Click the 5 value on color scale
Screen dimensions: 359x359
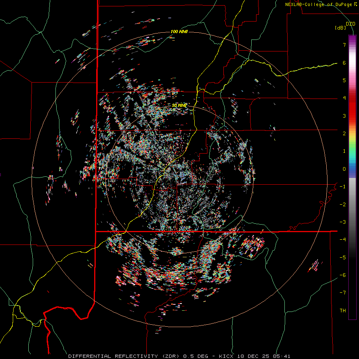coord(344,80)
